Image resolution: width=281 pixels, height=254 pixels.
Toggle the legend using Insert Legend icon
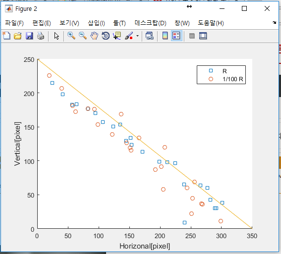176,36
